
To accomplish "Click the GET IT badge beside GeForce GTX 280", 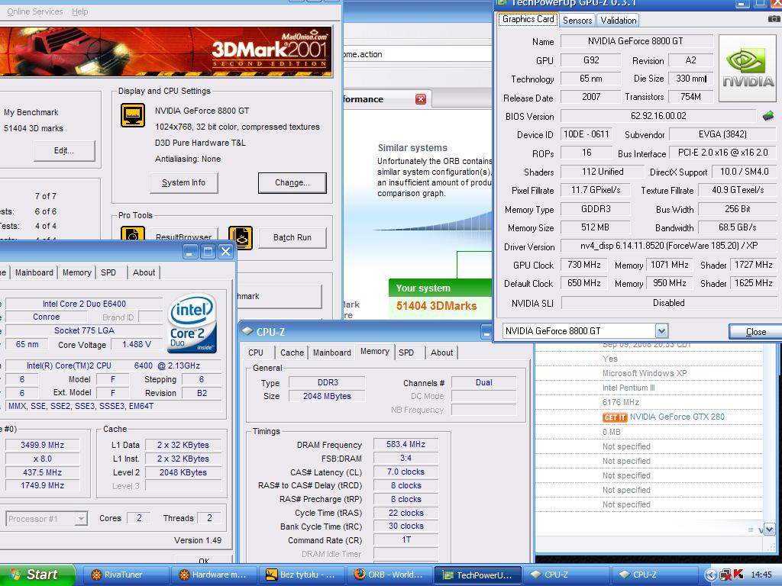I will tap(615, 417).
